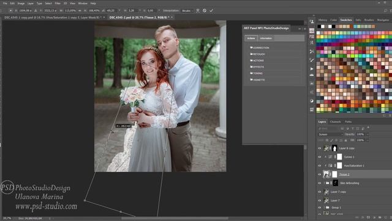Click the adjustments circle icon in side dock
Image resolution: width=392 pixels, height=221 pixels.
click(312, 101)
